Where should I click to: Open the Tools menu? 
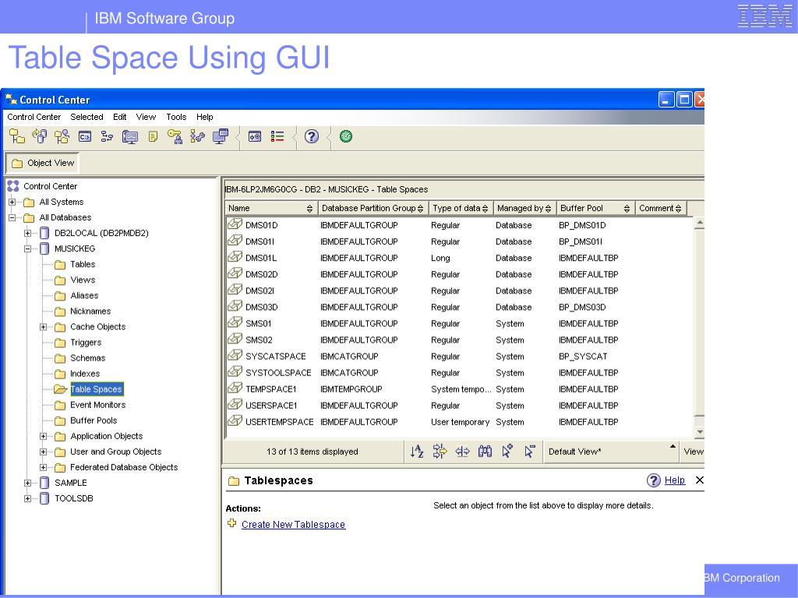(176, 117)
